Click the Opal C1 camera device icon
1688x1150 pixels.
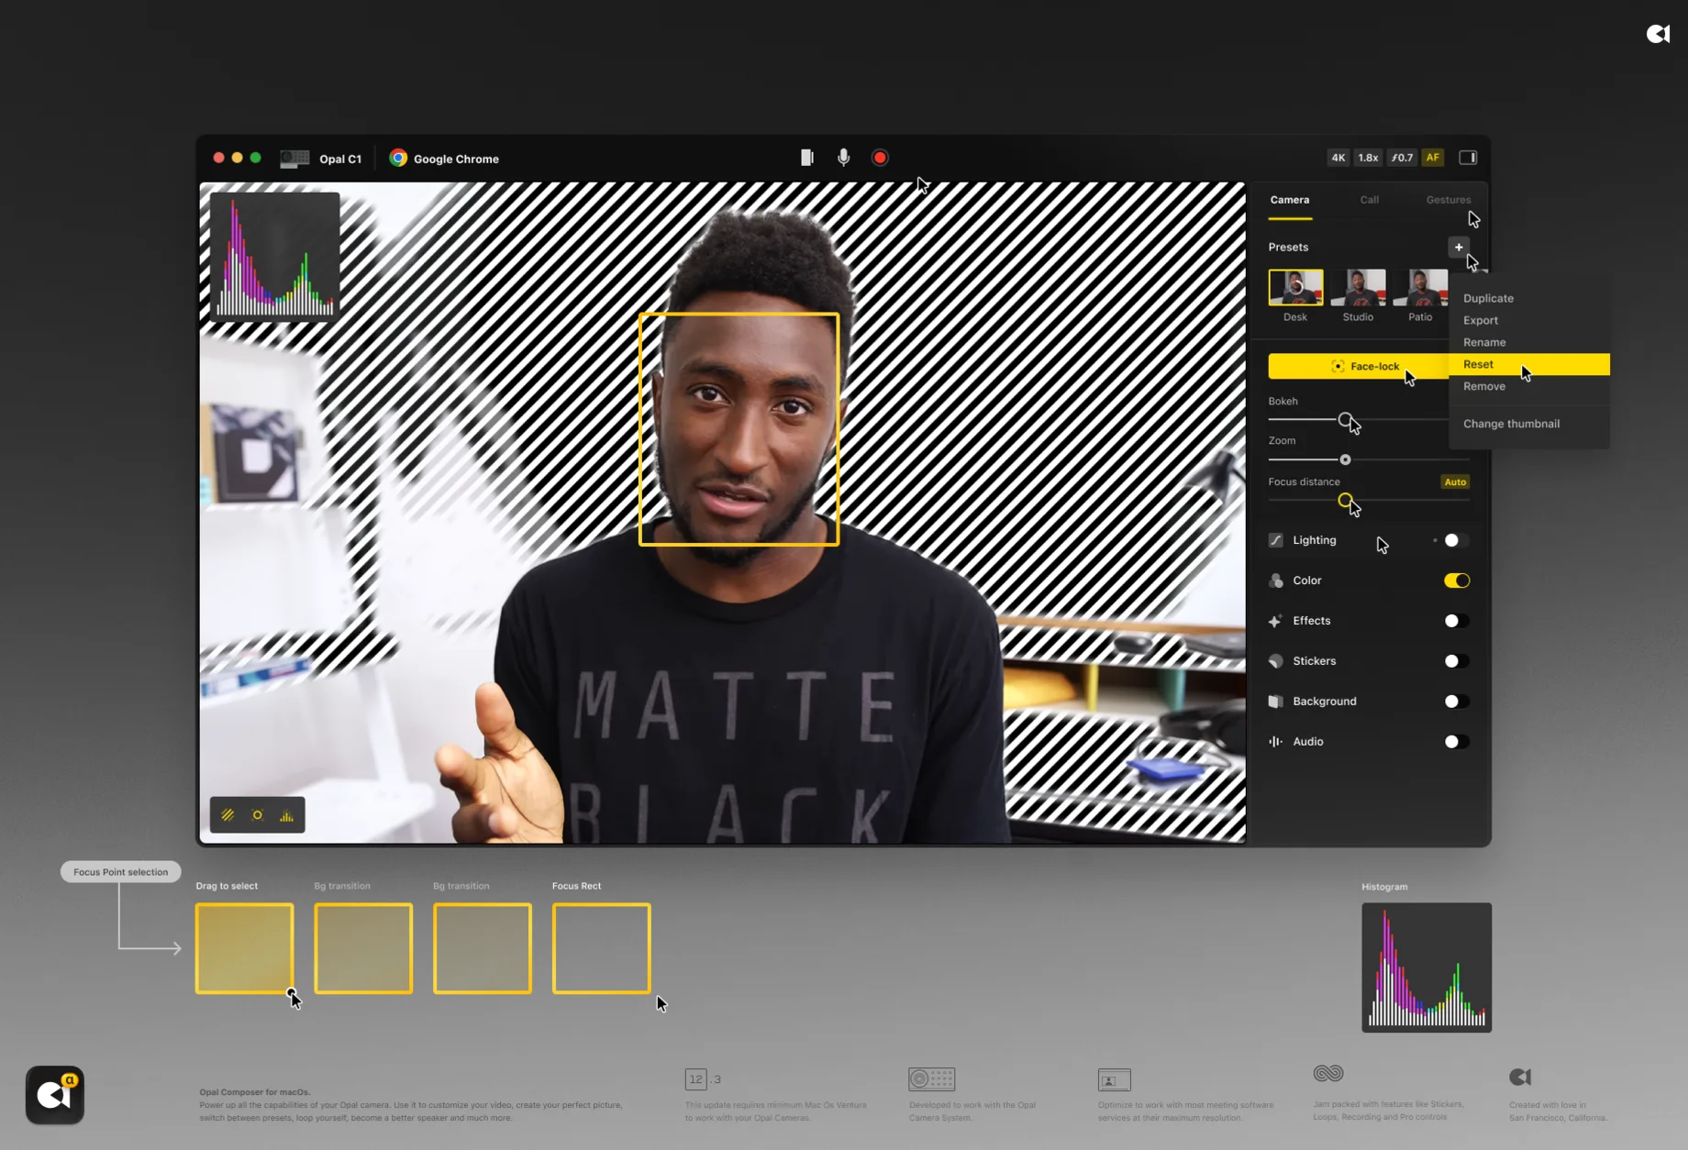tap(294, 159)
